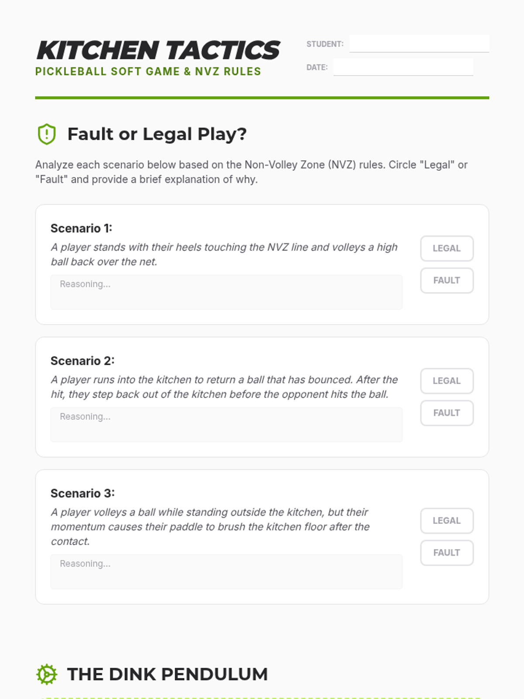Viewport: 524px width, 699px height.
Task: Click the Kitchen Tactics title
Action: [x=158, y=50]
